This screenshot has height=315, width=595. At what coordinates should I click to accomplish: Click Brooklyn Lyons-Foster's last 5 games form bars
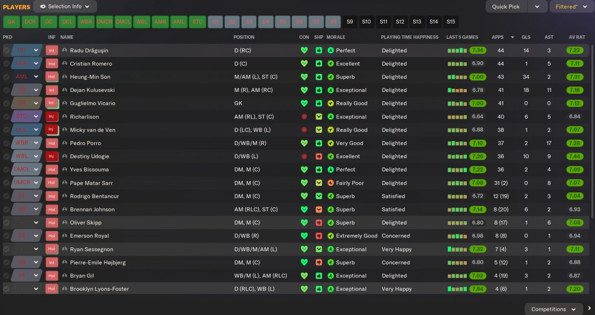click(x=457, y=289)
